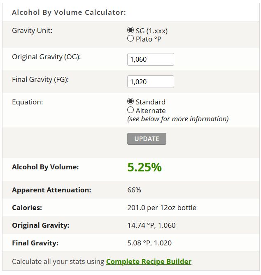Switch gravity unit to Plato °P
261x275 pixels.
coord(130,39)
